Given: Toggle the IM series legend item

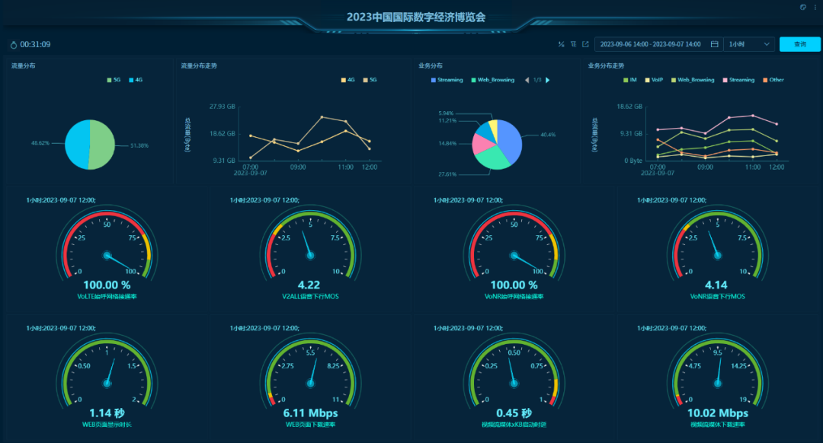Looking at the screenshot, I should (629, 80).
